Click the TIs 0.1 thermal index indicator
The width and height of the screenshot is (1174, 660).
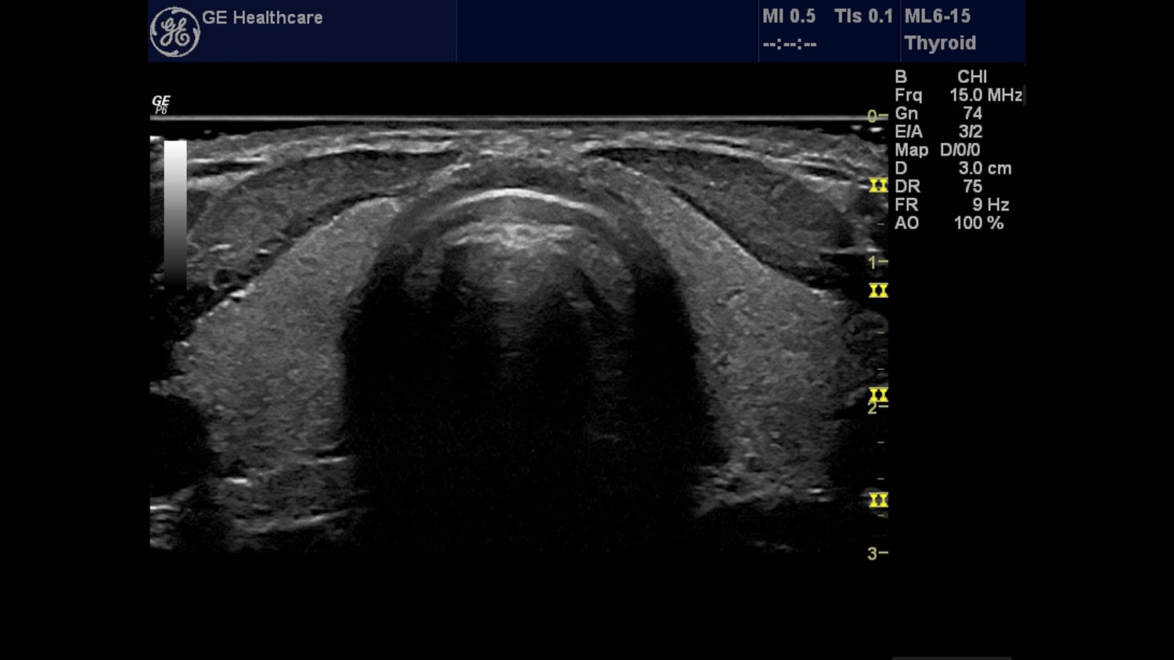(862, 16)
